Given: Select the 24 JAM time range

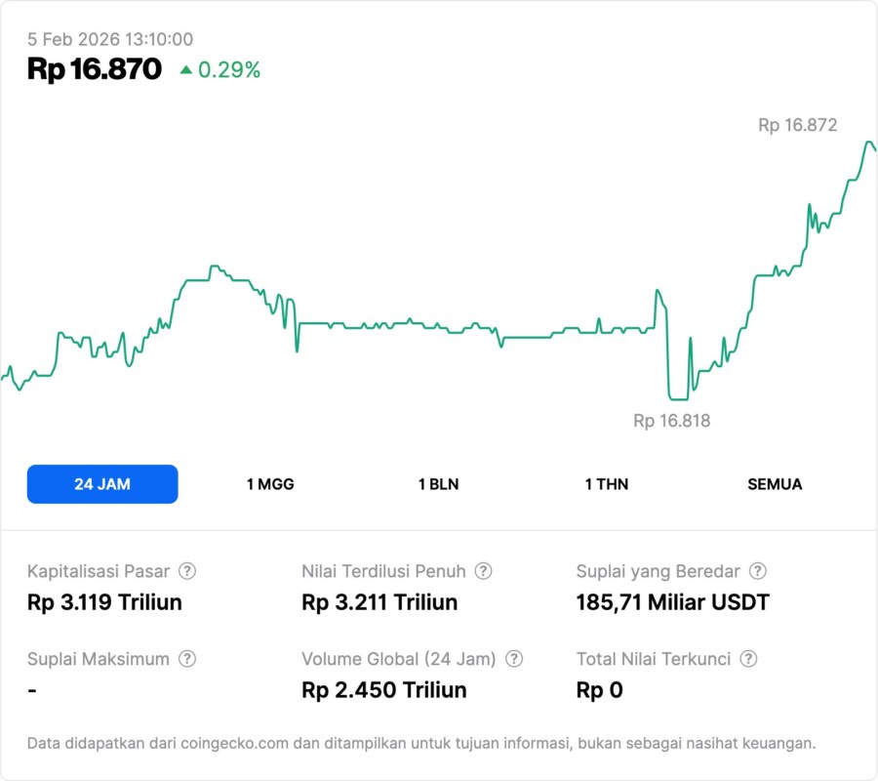Looking at the screenshot, I should click(102, 484).
